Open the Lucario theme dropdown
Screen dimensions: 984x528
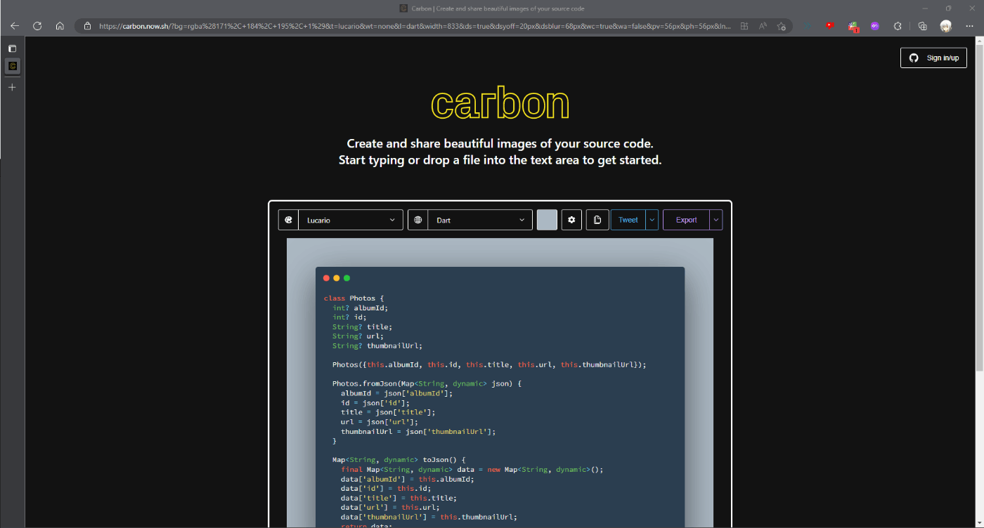pyautogui.click(x=351, y=220)
